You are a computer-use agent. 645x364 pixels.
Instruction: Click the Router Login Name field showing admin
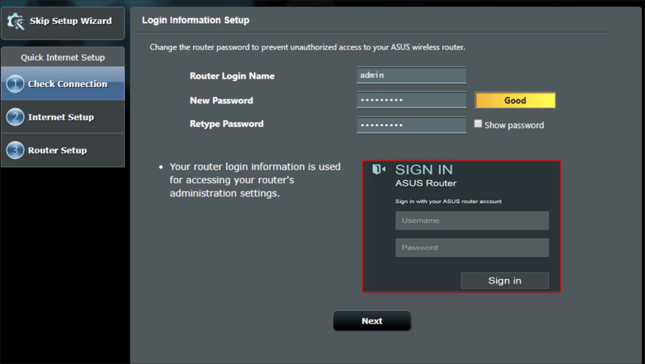(x=411, y=75)
